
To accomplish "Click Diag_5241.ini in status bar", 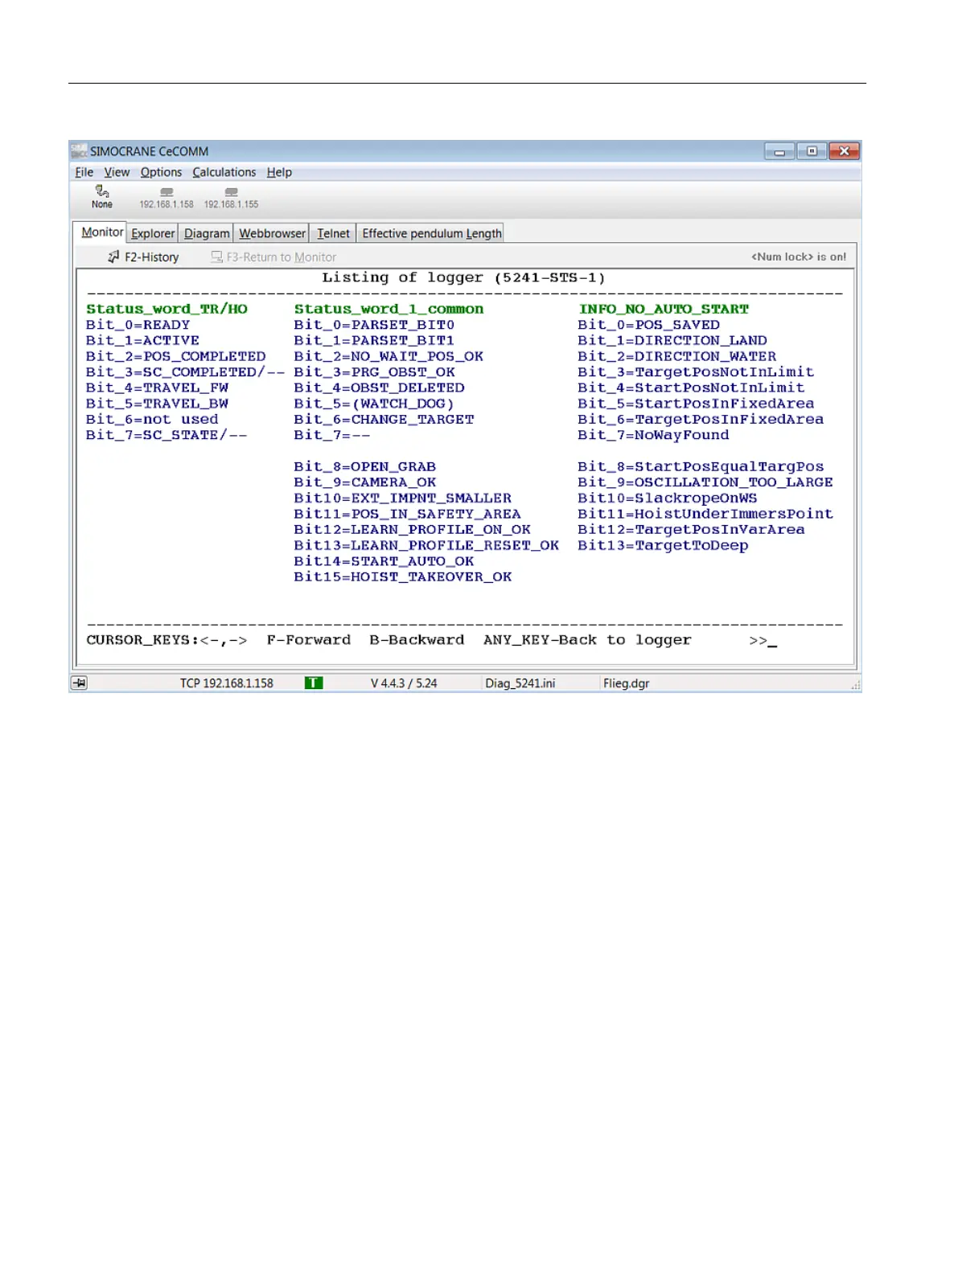I will pos(520,683).
